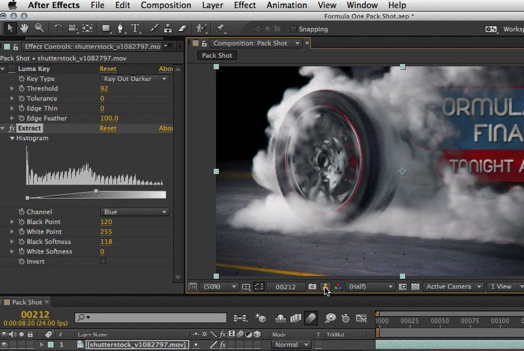This screenshot has width=524, height=351.
Task: Click the Black Point value 120
Action: coord(106,222)
